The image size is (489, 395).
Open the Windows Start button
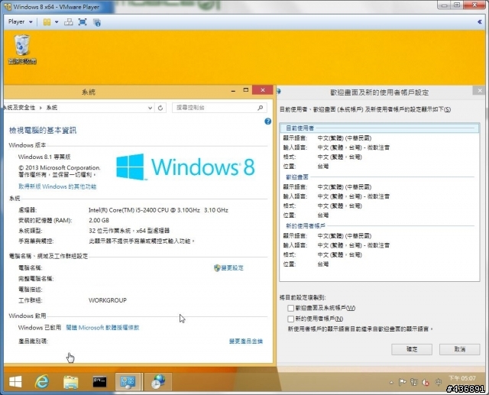tap(15, 381)
